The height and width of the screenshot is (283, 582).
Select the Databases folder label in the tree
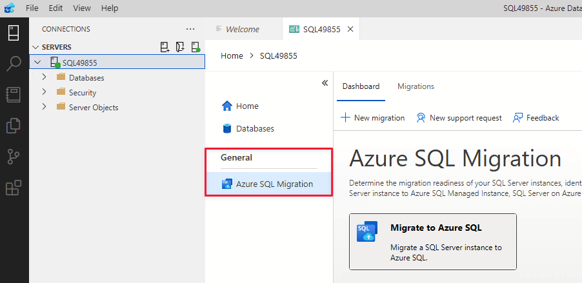86,78
